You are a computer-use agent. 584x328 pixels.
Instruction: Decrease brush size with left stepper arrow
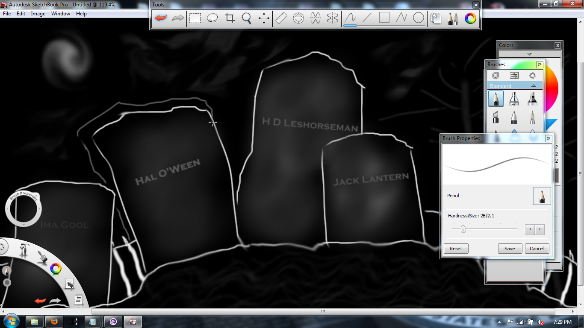pyautogui.click(x=530, y=229)
